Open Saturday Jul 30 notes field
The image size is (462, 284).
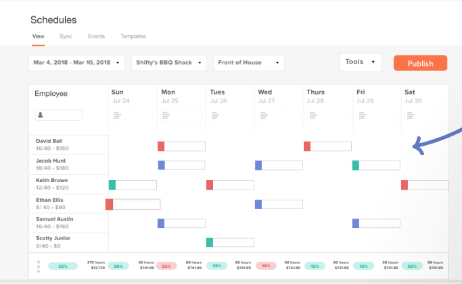point(425,115)
